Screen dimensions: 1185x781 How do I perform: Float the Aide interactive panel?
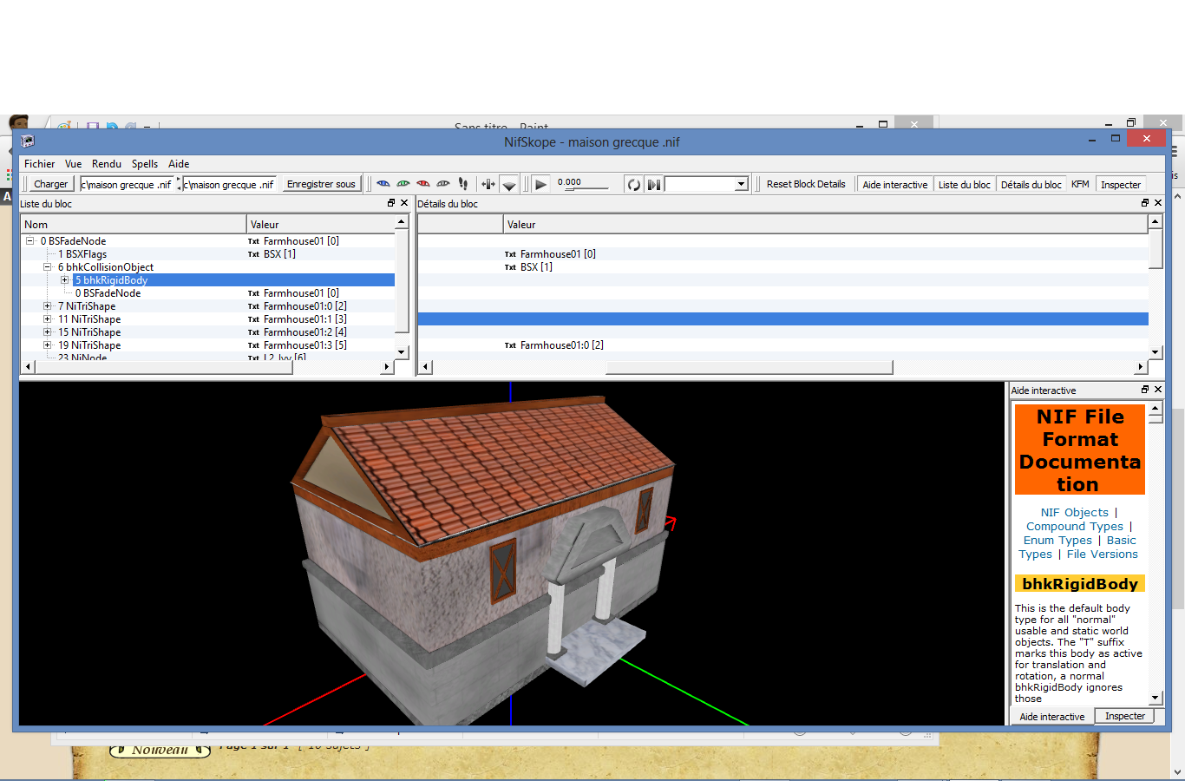1145,390
